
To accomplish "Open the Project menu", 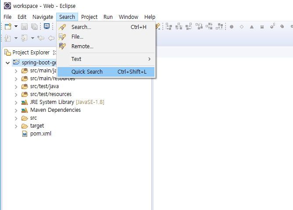I will [89, 17].
